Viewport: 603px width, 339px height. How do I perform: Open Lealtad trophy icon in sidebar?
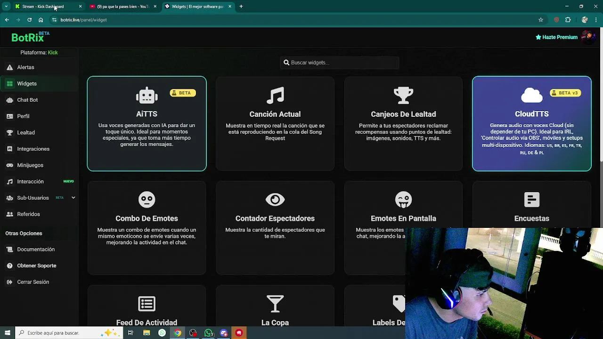9,133
